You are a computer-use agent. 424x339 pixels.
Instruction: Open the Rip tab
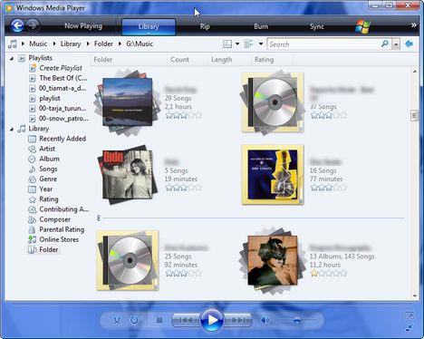click(x=205, y=26)
